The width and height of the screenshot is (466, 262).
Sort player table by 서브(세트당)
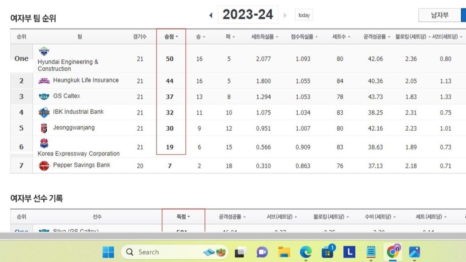(282, 217)
